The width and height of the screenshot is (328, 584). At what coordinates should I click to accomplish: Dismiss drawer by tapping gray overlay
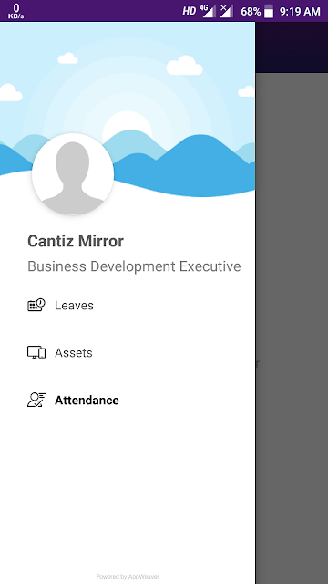(292, 328)
